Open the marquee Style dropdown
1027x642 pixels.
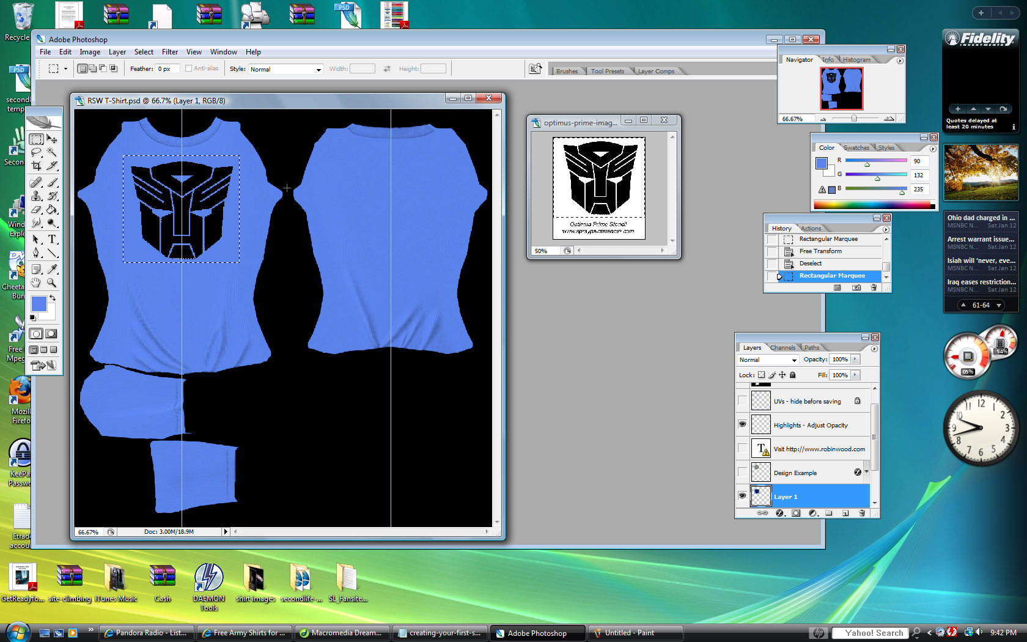coord(285,69)
